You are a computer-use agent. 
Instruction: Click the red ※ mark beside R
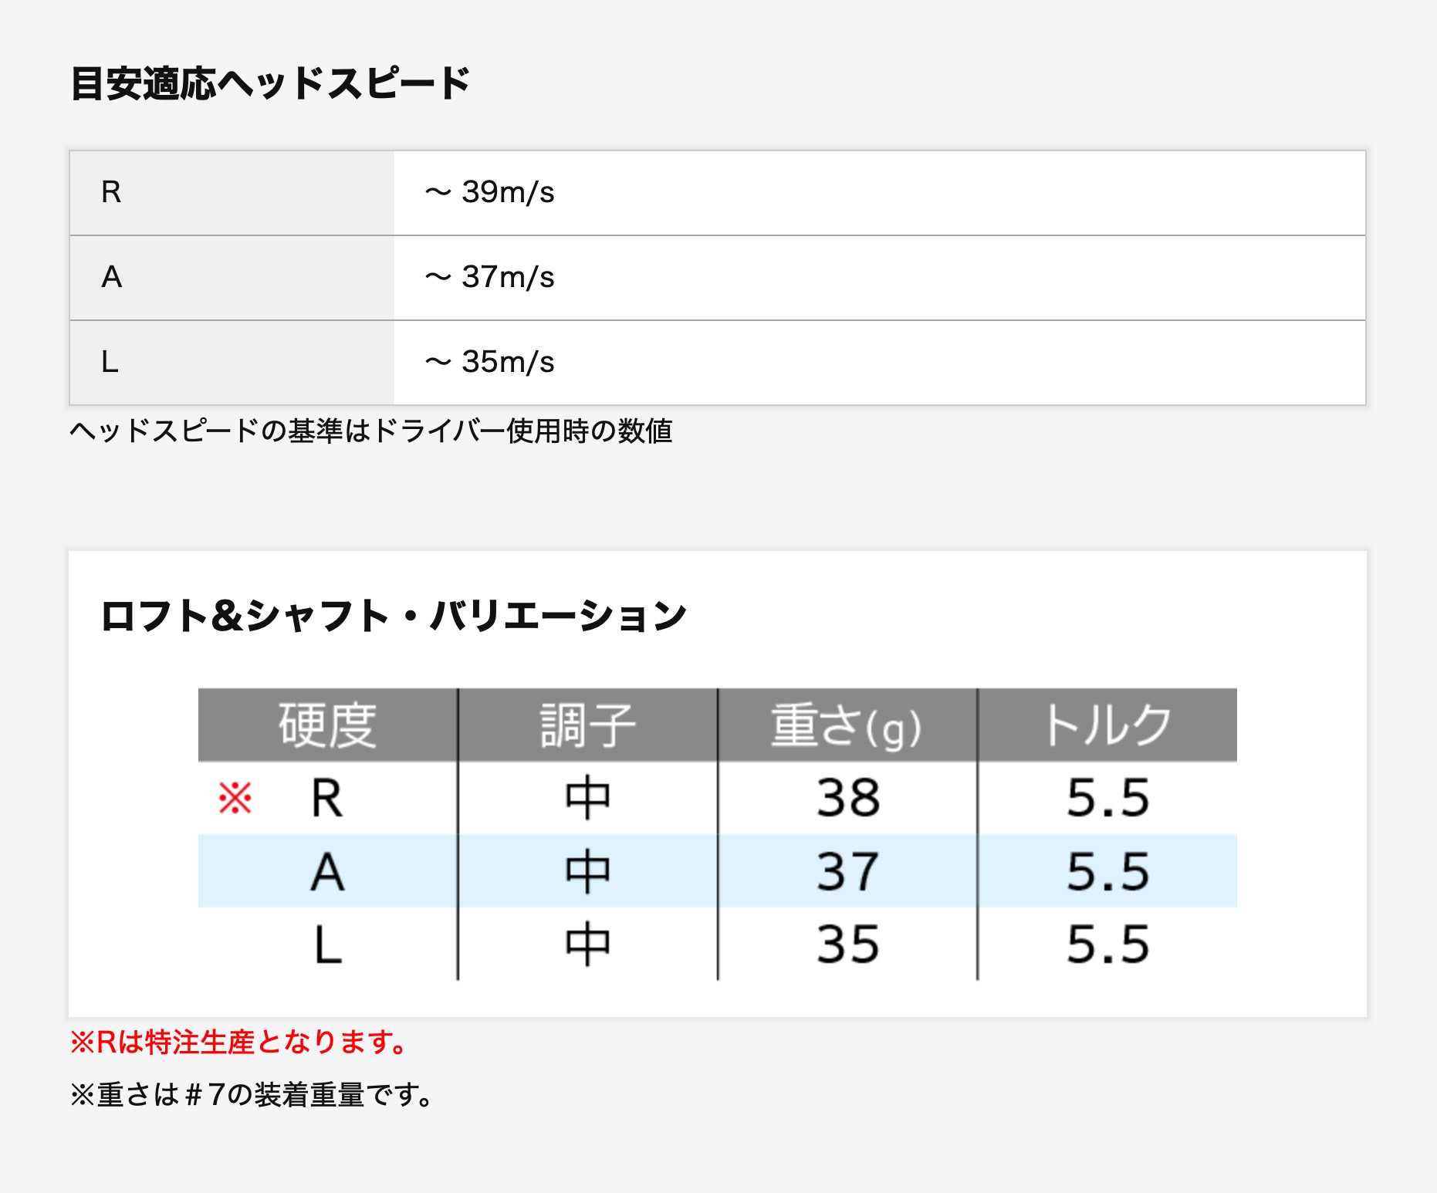pos(235,798)
